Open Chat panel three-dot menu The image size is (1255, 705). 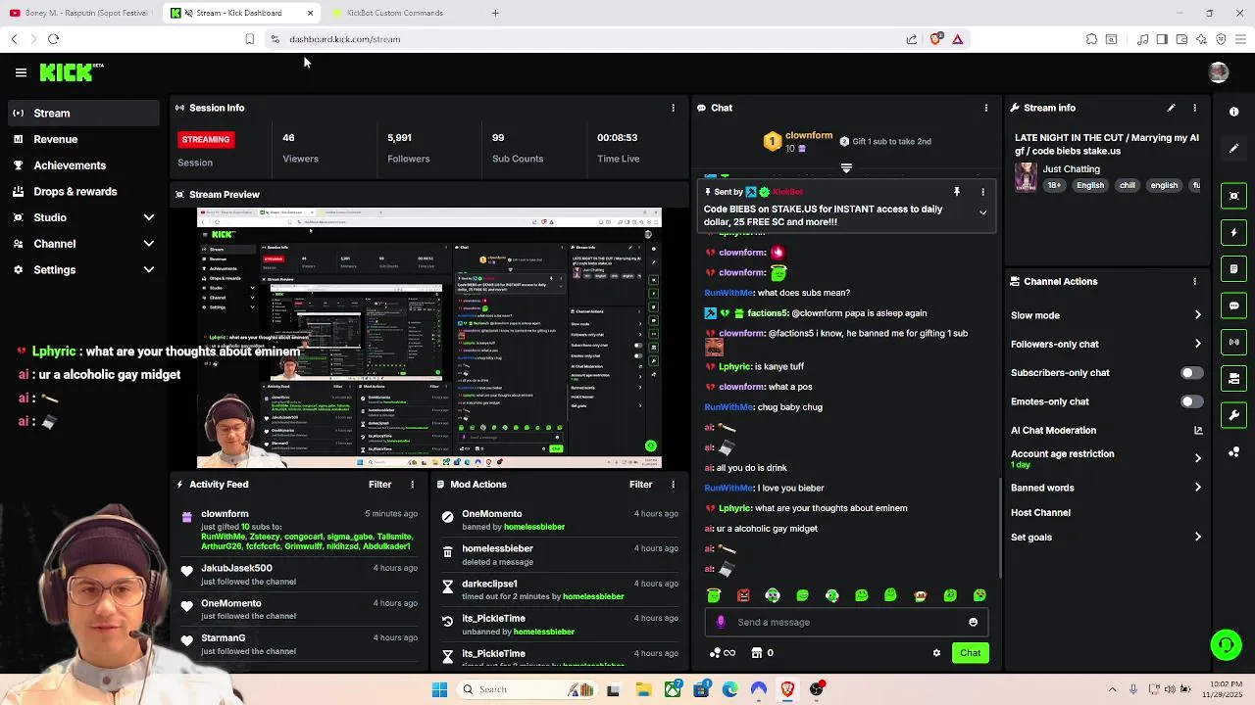(986, 108)
